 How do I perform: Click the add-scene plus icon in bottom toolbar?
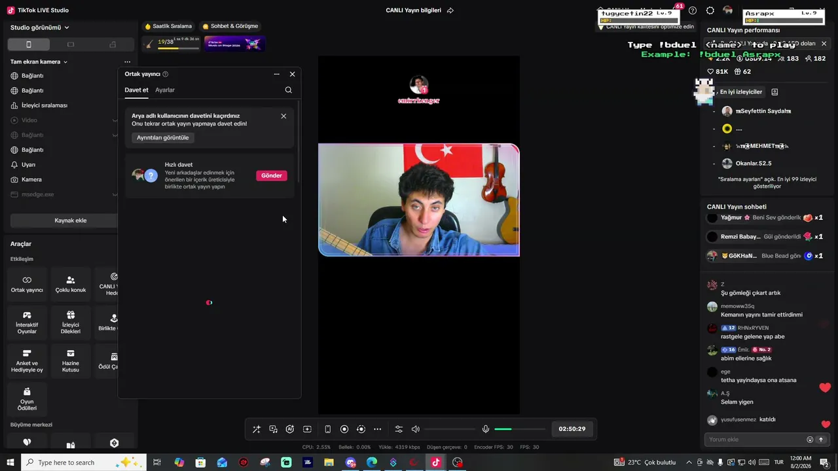click(307, 429)
